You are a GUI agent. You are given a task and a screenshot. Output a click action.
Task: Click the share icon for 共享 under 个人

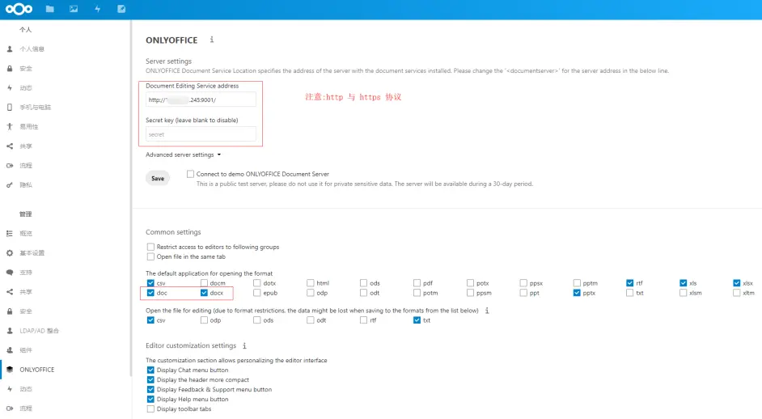point(10,146)
